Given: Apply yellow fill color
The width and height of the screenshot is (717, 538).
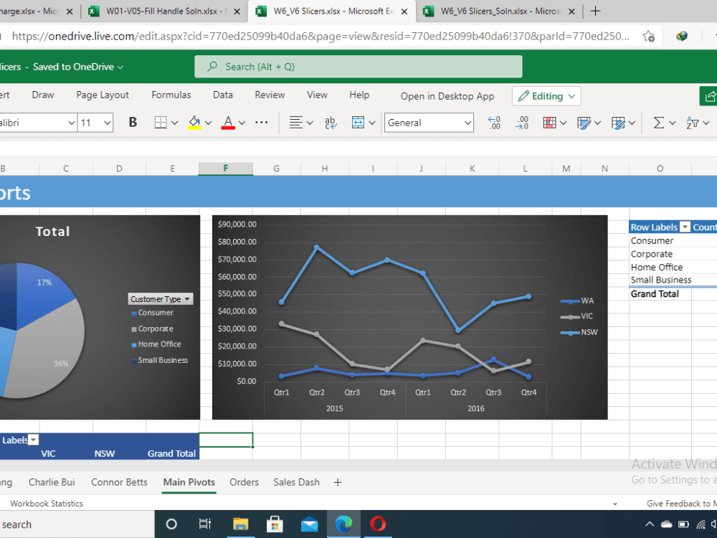Looking at the screenshot, I should (x=194, y=123).
